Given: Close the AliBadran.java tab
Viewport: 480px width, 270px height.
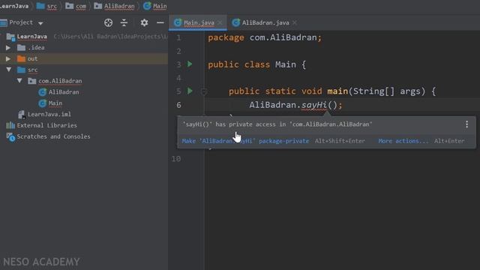Looking at the screenshot, I should tap(295, 22).
